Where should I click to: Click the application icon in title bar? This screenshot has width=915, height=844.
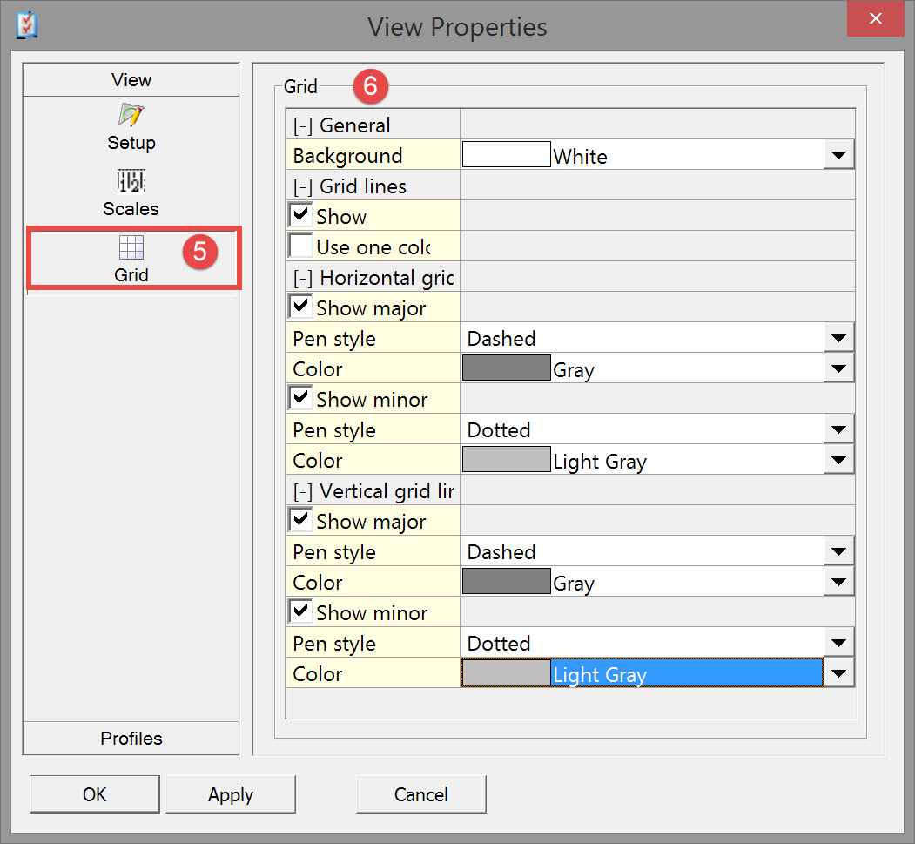pos(27,25)
